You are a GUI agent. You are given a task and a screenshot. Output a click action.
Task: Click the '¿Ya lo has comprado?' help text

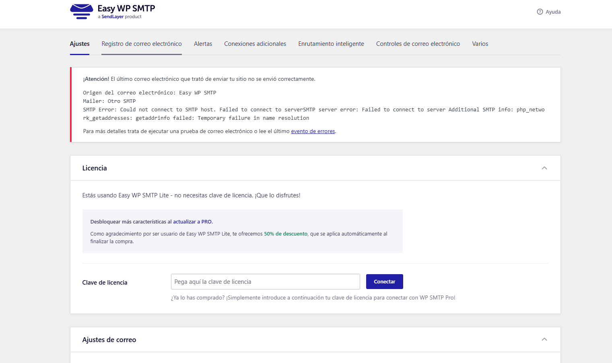pyautogui.click(x=313, y=298)
